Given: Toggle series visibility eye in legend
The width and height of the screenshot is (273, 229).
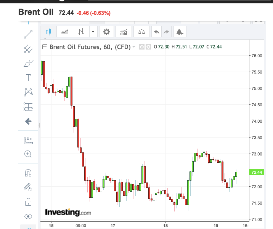Looking at the screenshot, I should coord(142,47).
